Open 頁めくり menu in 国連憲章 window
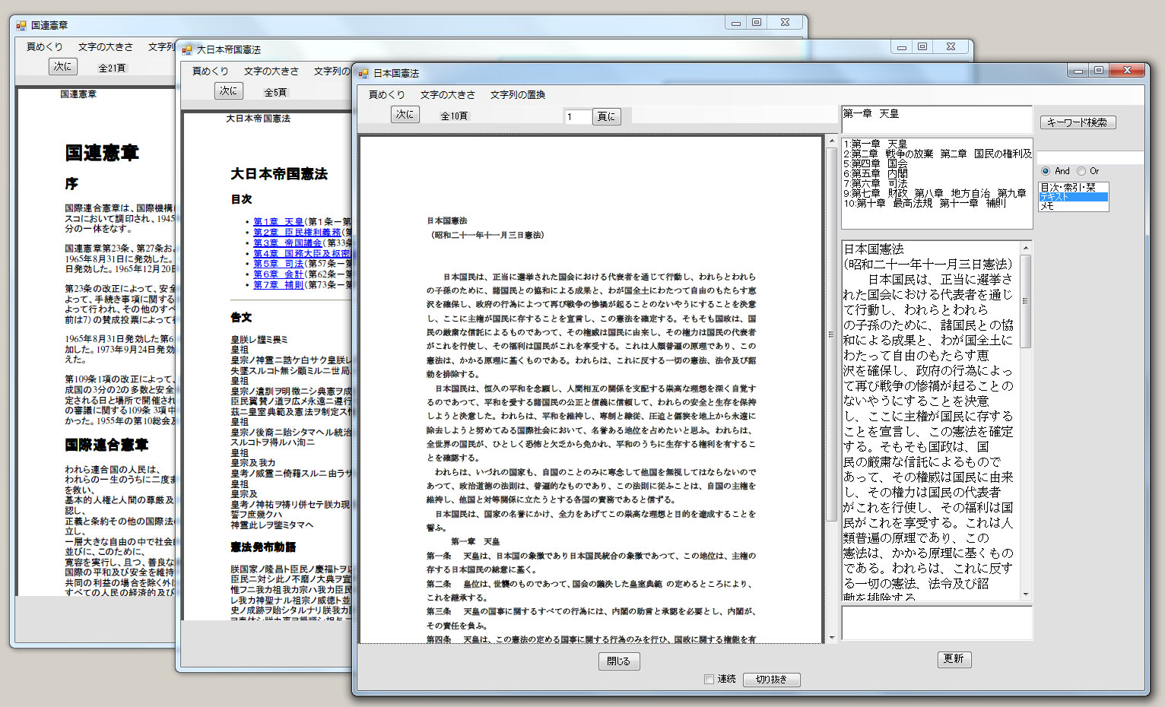Viewport: 1165px width, 707px height. click(44, 46)
